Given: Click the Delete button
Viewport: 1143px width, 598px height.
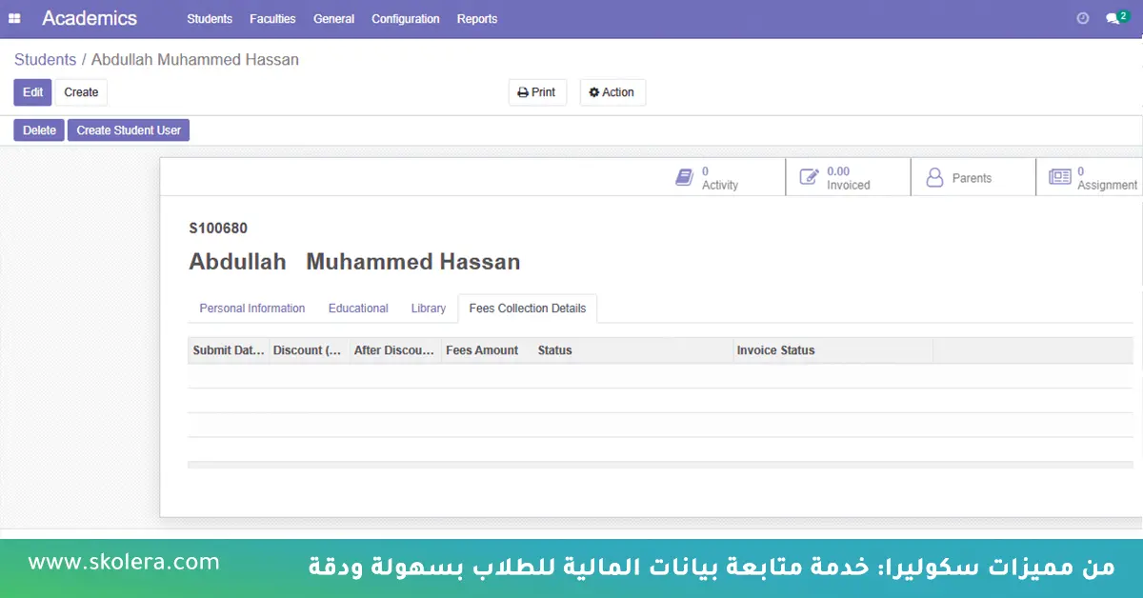Looking at the screenshot, I should pyautogui.click(x=39, y=130).
